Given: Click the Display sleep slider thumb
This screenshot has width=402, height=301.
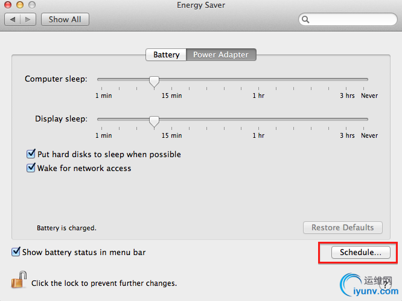Looking at the screenshot, I should [x=154, y=121].
